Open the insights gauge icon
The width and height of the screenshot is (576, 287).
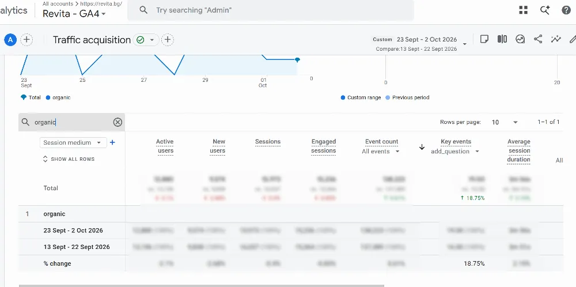point(520,39)
